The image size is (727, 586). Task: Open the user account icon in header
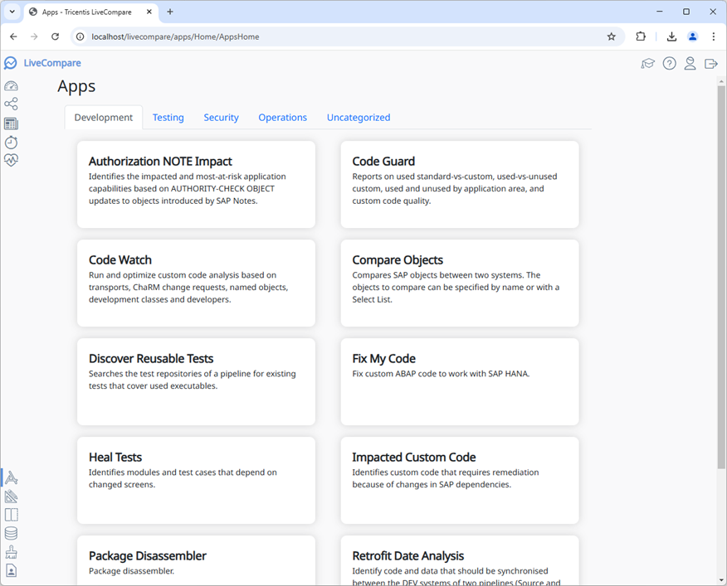(690, 64)
